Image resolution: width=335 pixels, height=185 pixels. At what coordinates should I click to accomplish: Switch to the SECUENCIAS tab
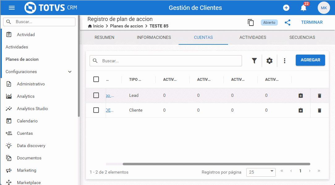302,37
